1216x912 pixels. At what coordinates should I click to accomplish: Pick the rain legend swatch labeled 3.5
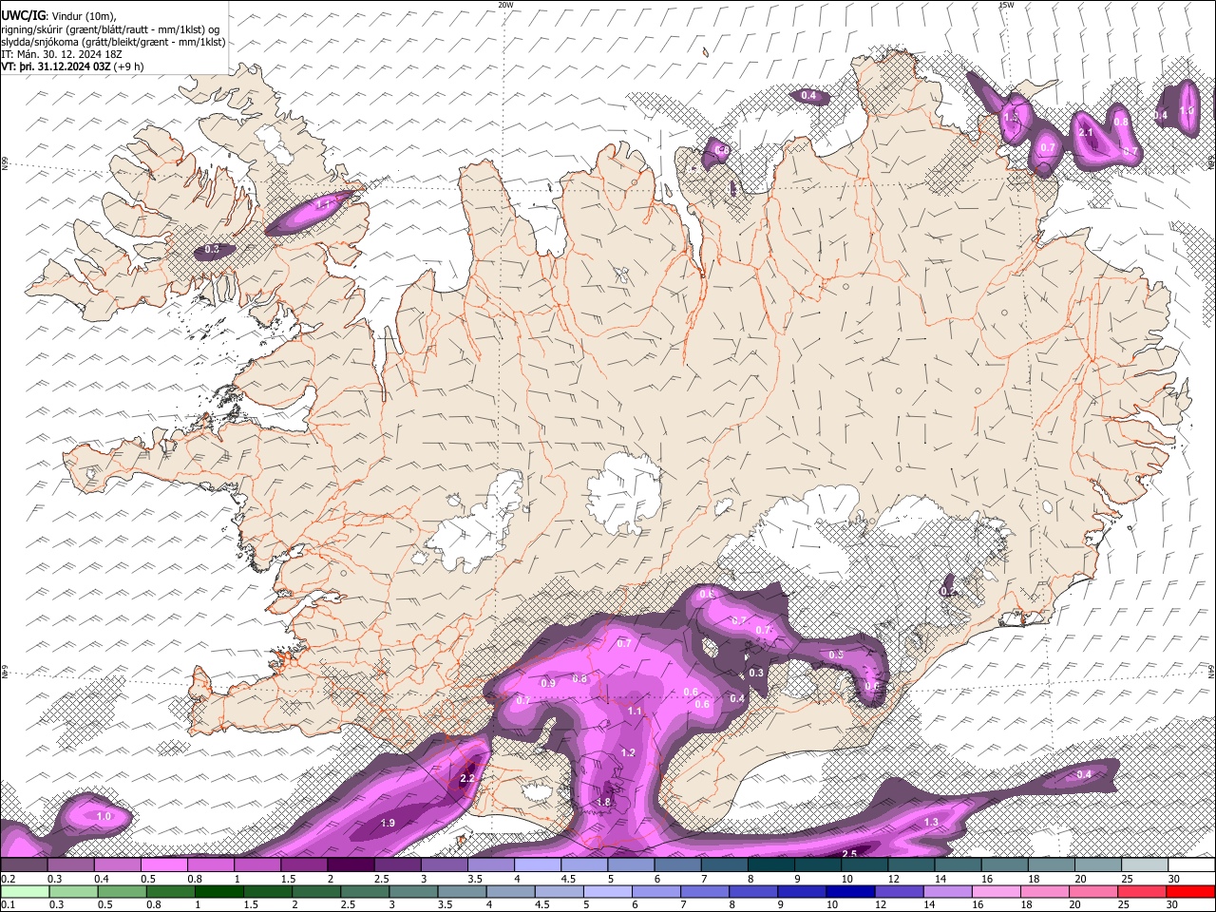(x=462, y=891)
